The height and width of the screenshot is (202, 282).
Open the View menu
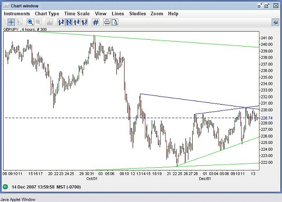[x=101, y=14]
